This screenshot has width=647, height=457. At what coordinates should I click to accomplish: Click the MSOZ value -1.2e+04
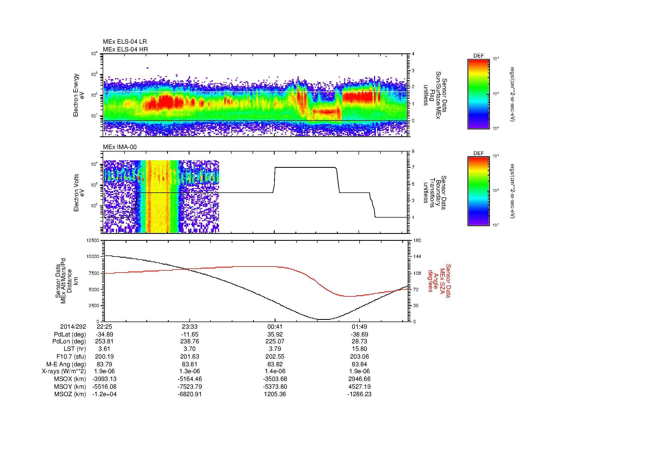[104, 394]
